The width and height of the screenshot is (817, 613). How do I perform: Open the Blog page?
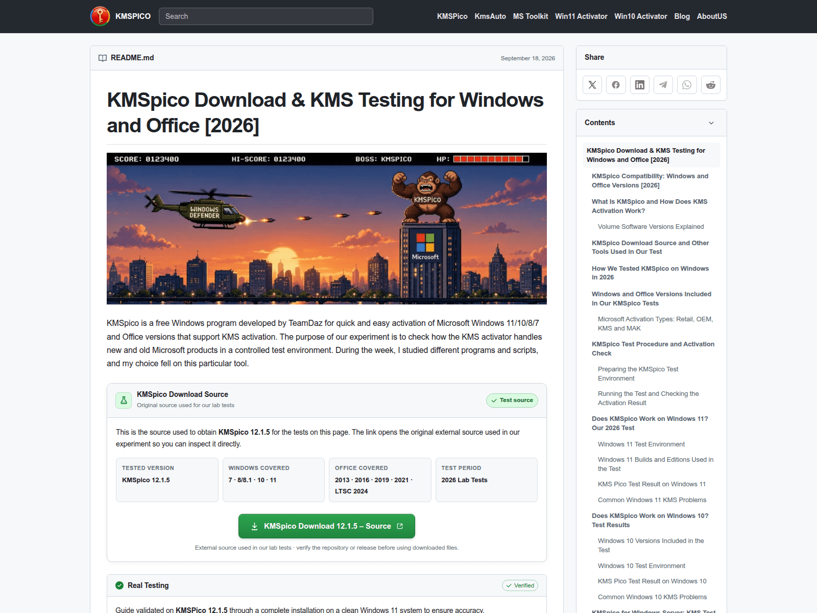coord(682,16)
